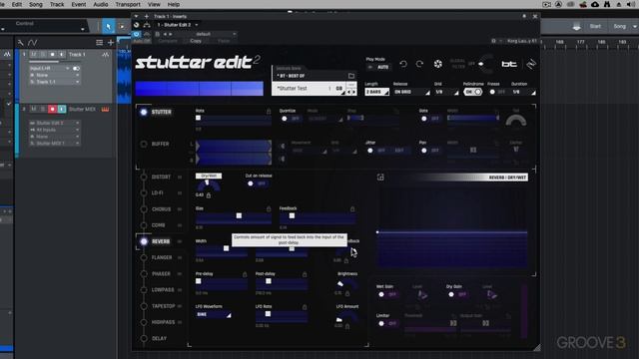Select the DELAY effect module
The image size is (639, 359).
(x=159, y=339)
